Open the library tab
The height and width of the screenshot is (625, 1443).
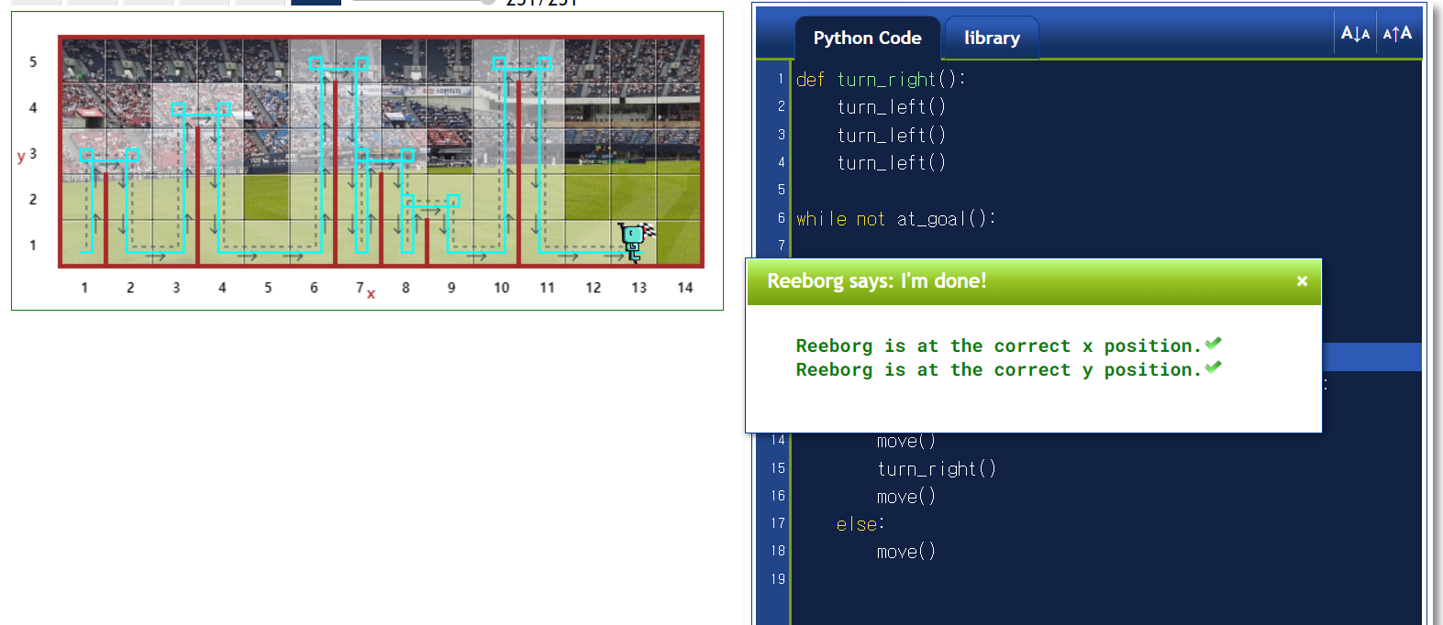point(992,38)
